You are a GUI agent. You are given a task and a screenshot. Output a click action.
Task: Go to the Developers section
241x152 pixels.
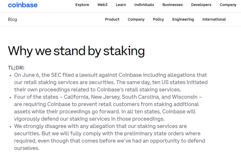tap(201, 5)
